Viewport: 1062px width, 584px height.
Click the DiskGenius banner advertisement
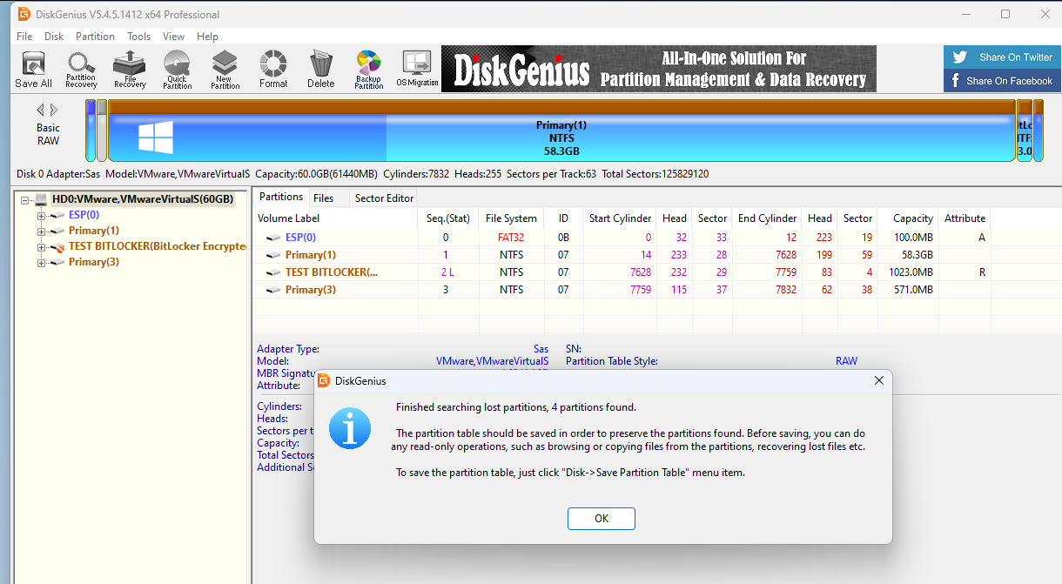(659, 69)
